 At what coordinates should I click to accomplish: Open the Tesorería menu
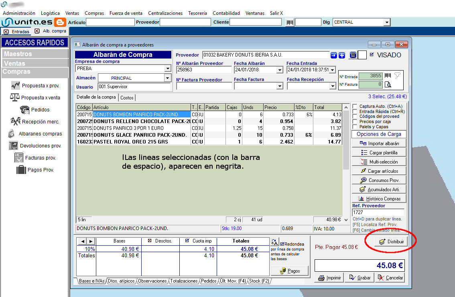[197, 13]
